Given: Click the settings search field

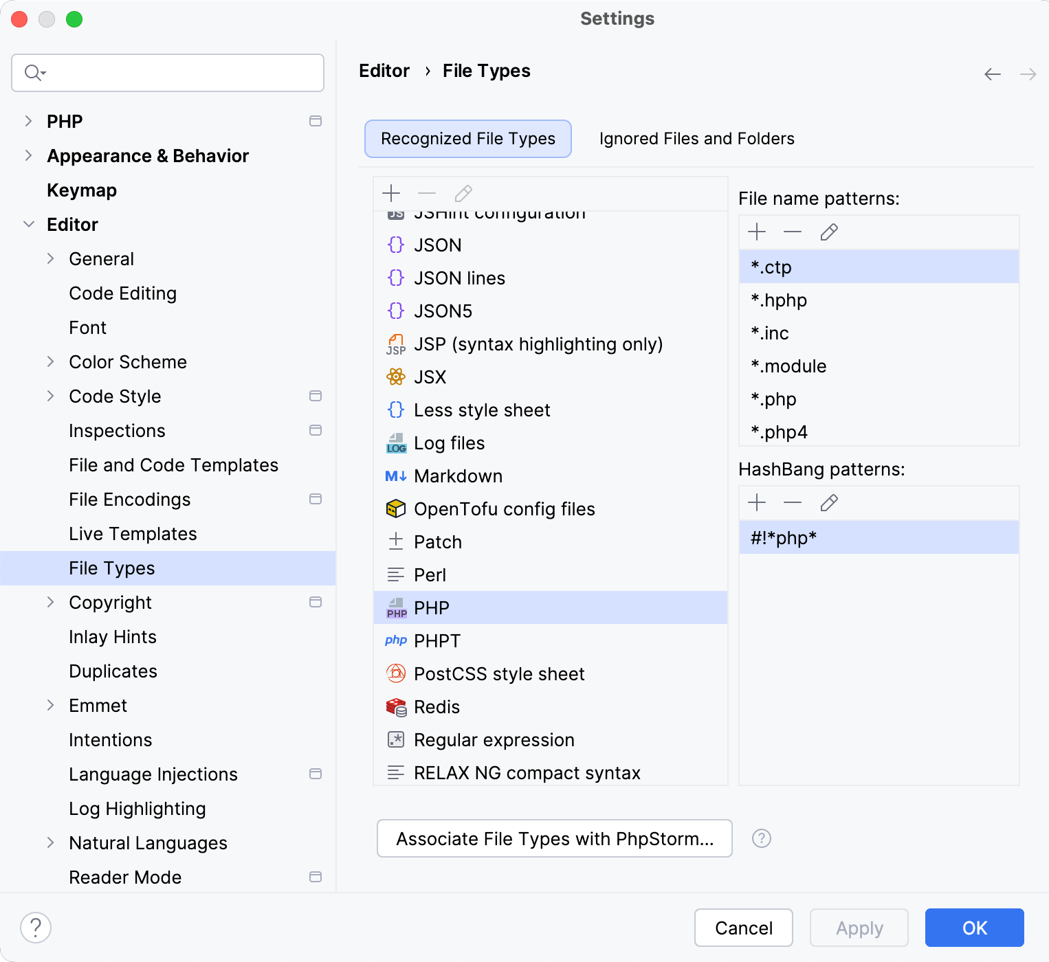Looking at the screenshot, I should coord(167,72).
